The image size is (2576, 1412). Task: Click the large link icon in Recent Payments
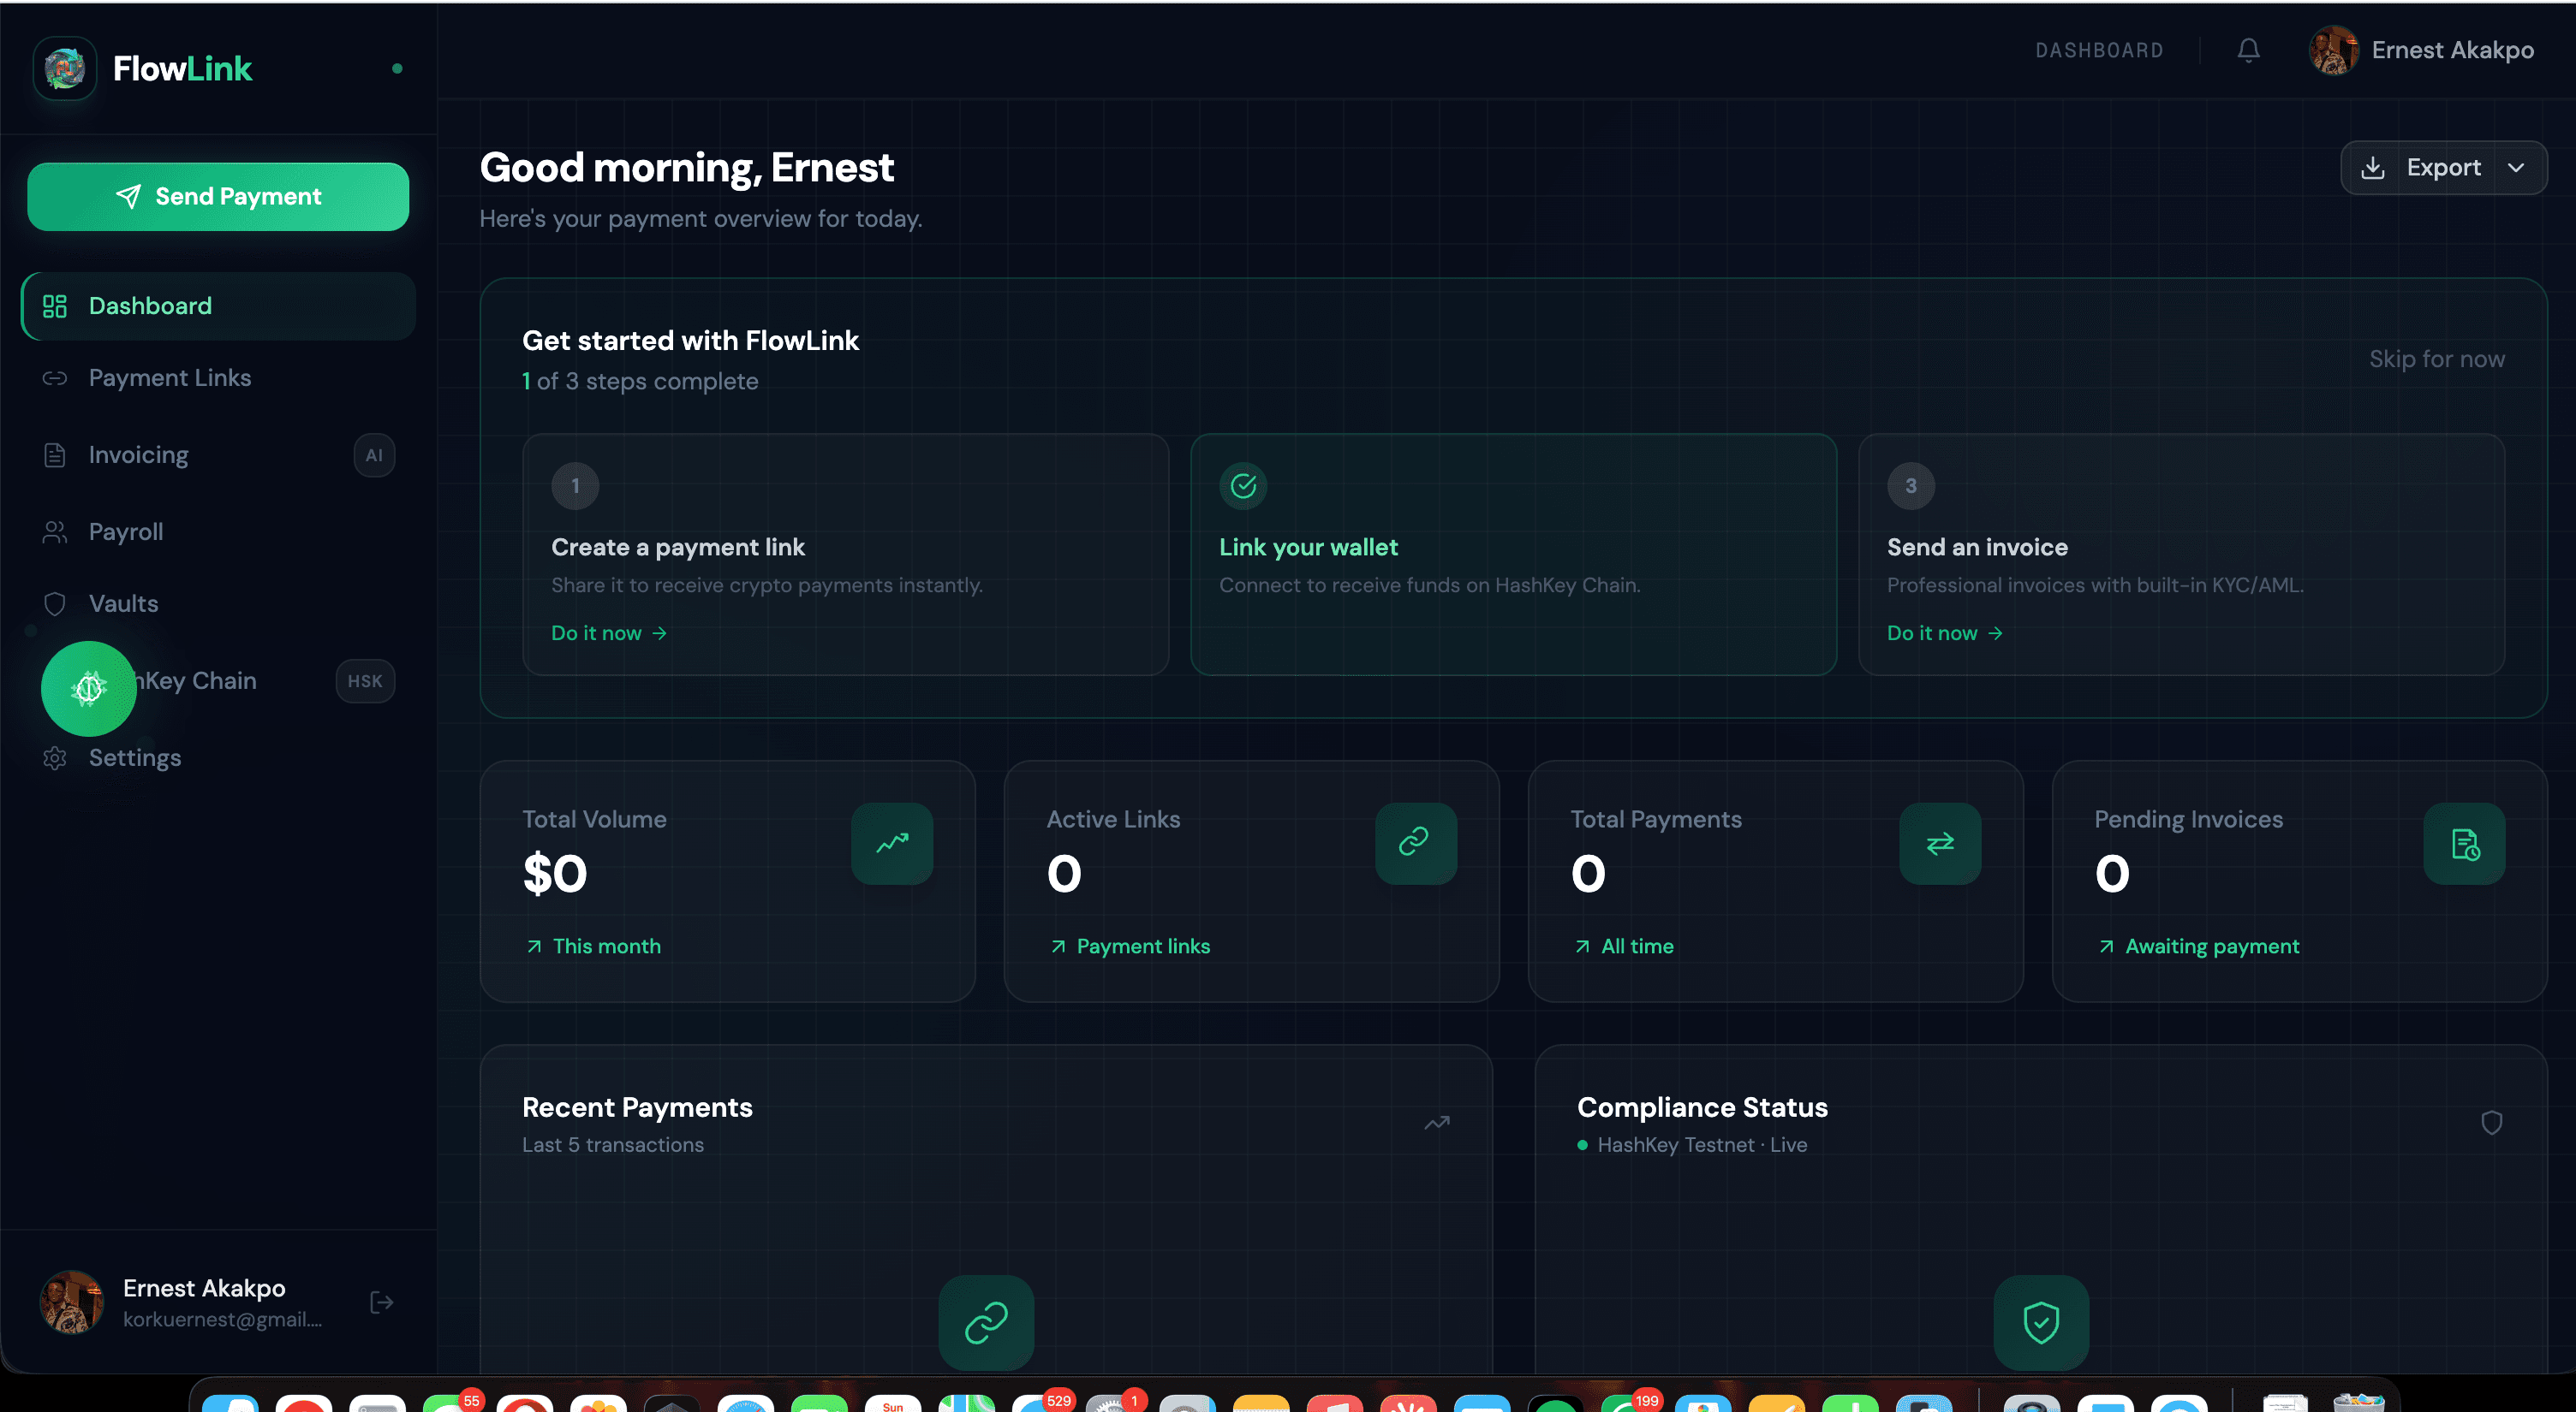986,1322
